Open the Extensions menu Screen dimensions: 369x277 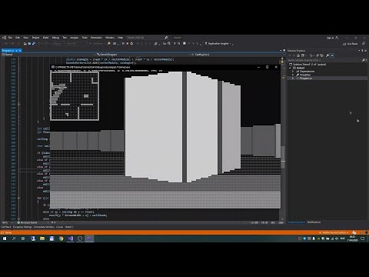96,38
